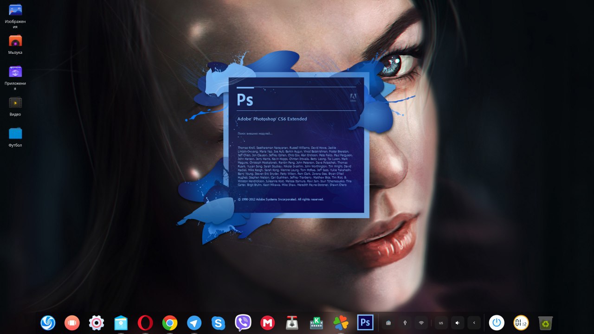Image resolution: width=594 pixels, height=334 pixels.
Task: Click the USB device tray icon
Action: 405,322
